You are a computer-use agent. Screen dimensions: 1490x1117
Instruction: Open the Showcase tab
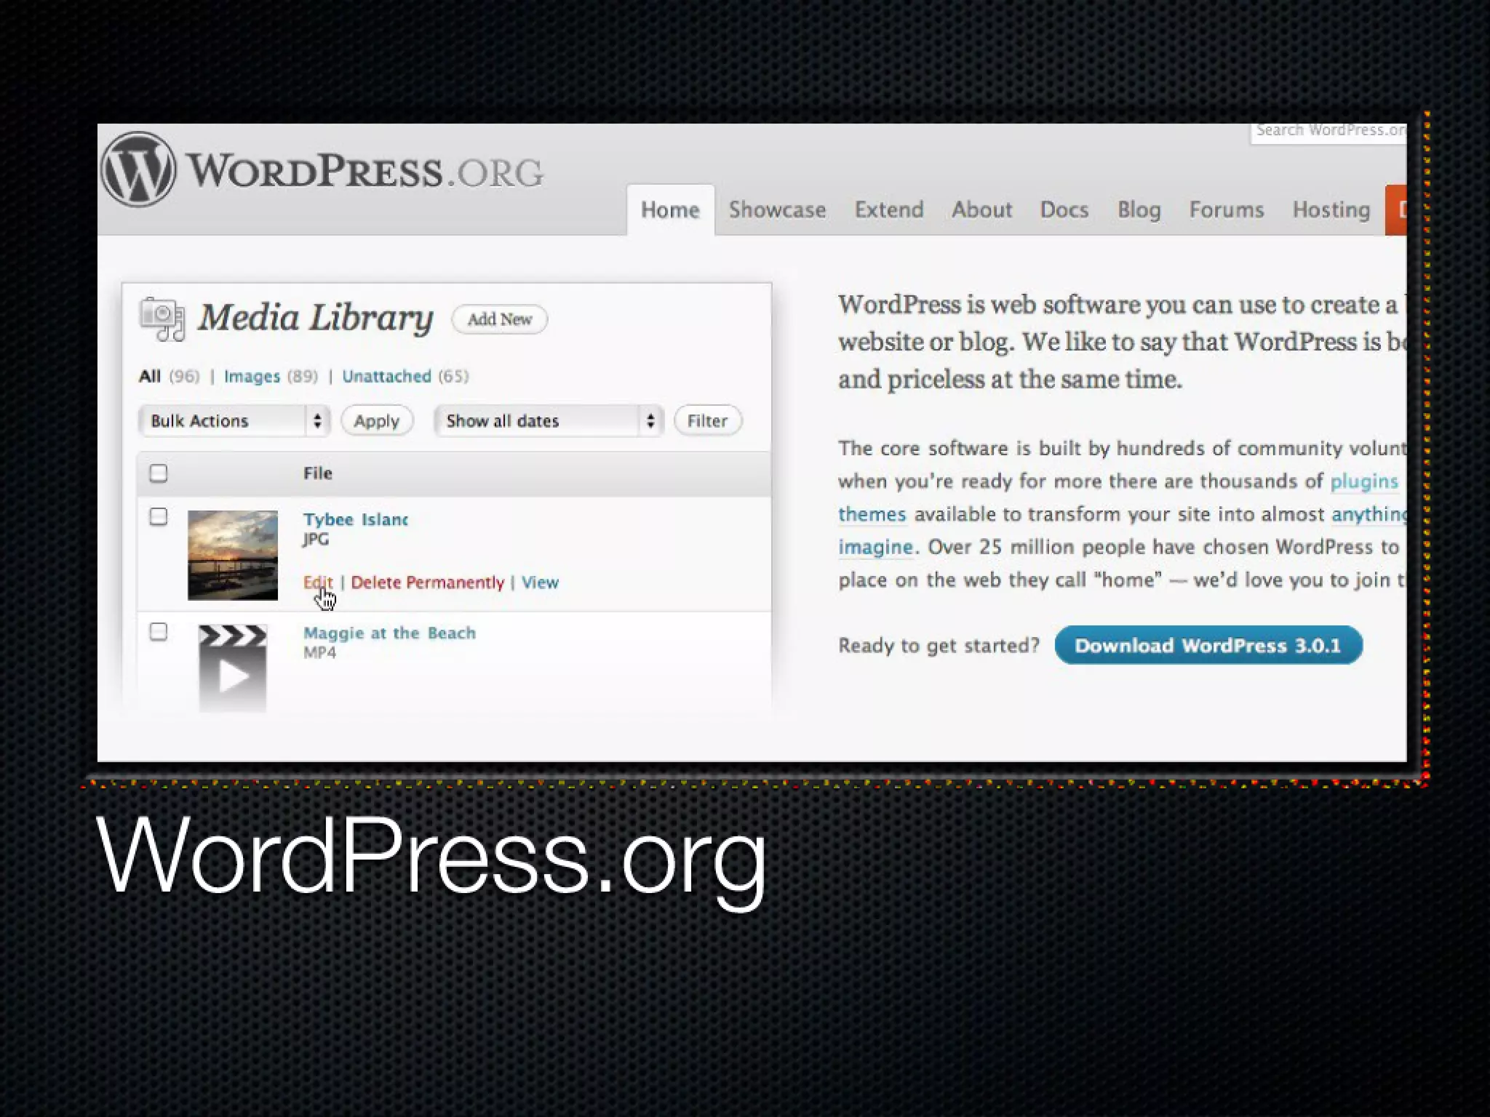[777, 210]
